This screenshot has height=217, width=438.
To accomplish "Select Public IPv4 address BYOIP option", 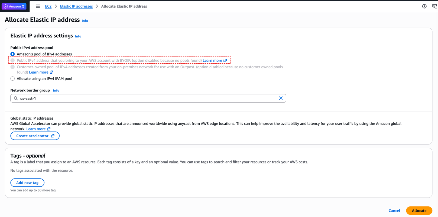I will (x=12, y=60).
